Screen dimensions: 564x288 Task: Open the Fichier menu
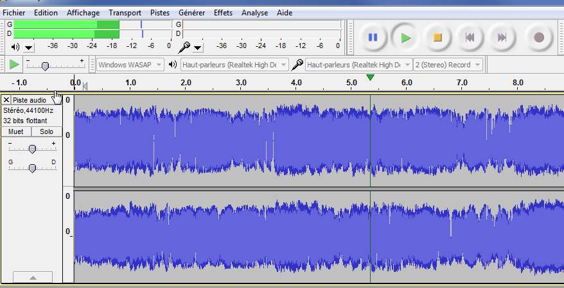[13, 13]
